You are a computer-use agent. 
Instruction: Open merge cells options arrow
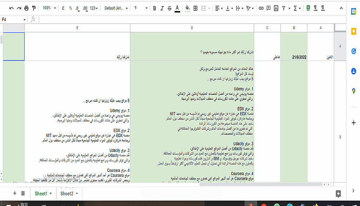coord(209,9)
